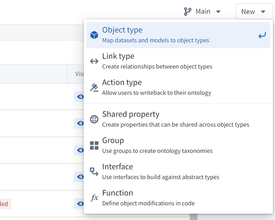275x220 pixels.
Task: Click the vertical scrollbar thumb at the bottom
Action: point(193,217)
